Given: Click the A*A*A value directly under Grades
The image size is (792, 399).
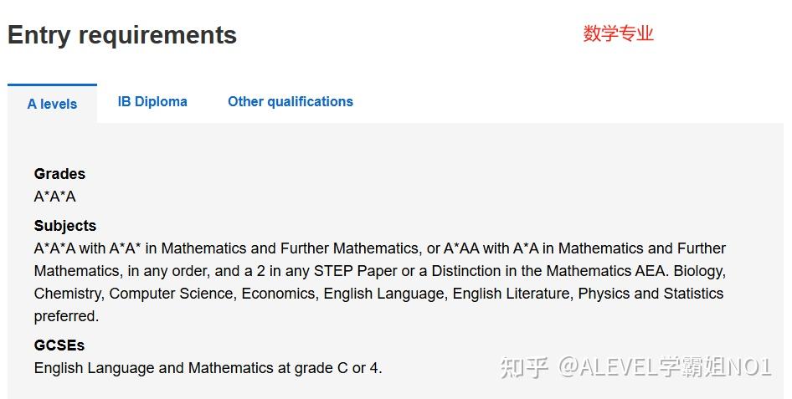Looking at the screenshot, I should pos(54,197).
